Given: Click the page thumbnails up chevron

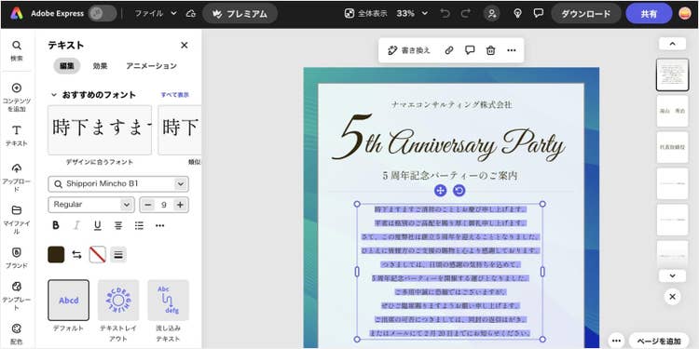Looking at the screenshot, I should click(x=672, y=44).
